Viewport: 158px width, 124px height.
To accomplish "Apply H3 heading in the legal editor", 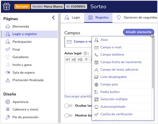I will [x=80, y=60].
